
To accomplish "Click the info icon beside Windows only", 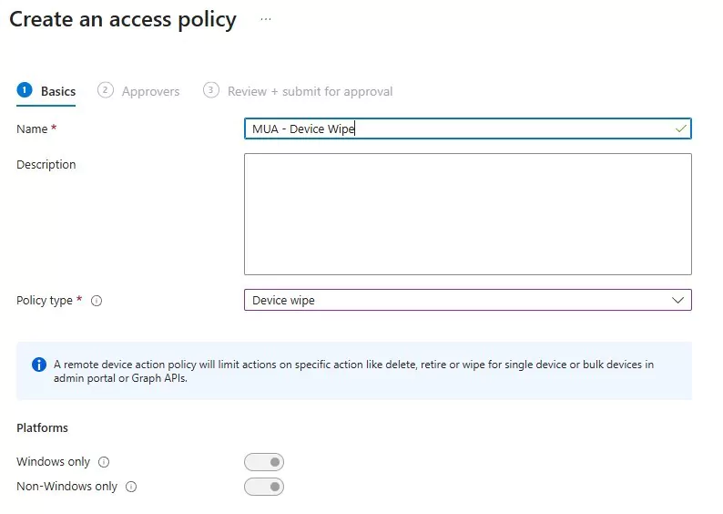I will coord(104,462).
